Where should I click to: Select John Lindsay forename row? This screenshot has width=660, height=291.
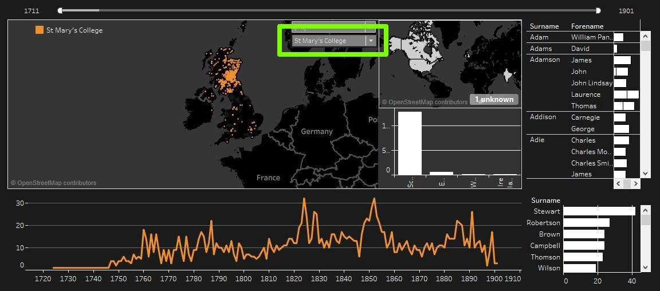pyautogui.click(x=592, y=83)
